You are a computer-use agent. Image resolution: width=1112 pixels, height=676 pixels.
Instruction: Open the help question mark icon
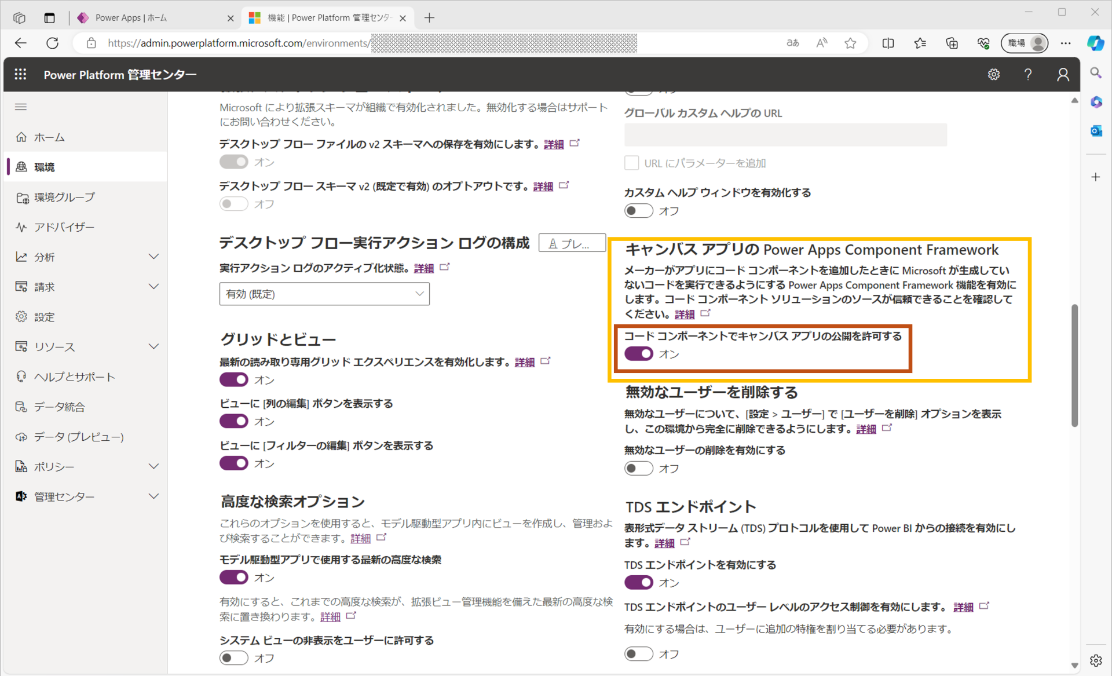coord(1028,75)
